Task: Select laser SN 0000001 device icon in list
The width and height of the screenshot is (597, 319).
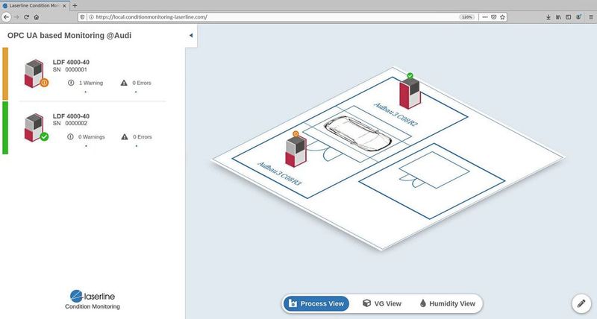Action: [x=35, y=74]
